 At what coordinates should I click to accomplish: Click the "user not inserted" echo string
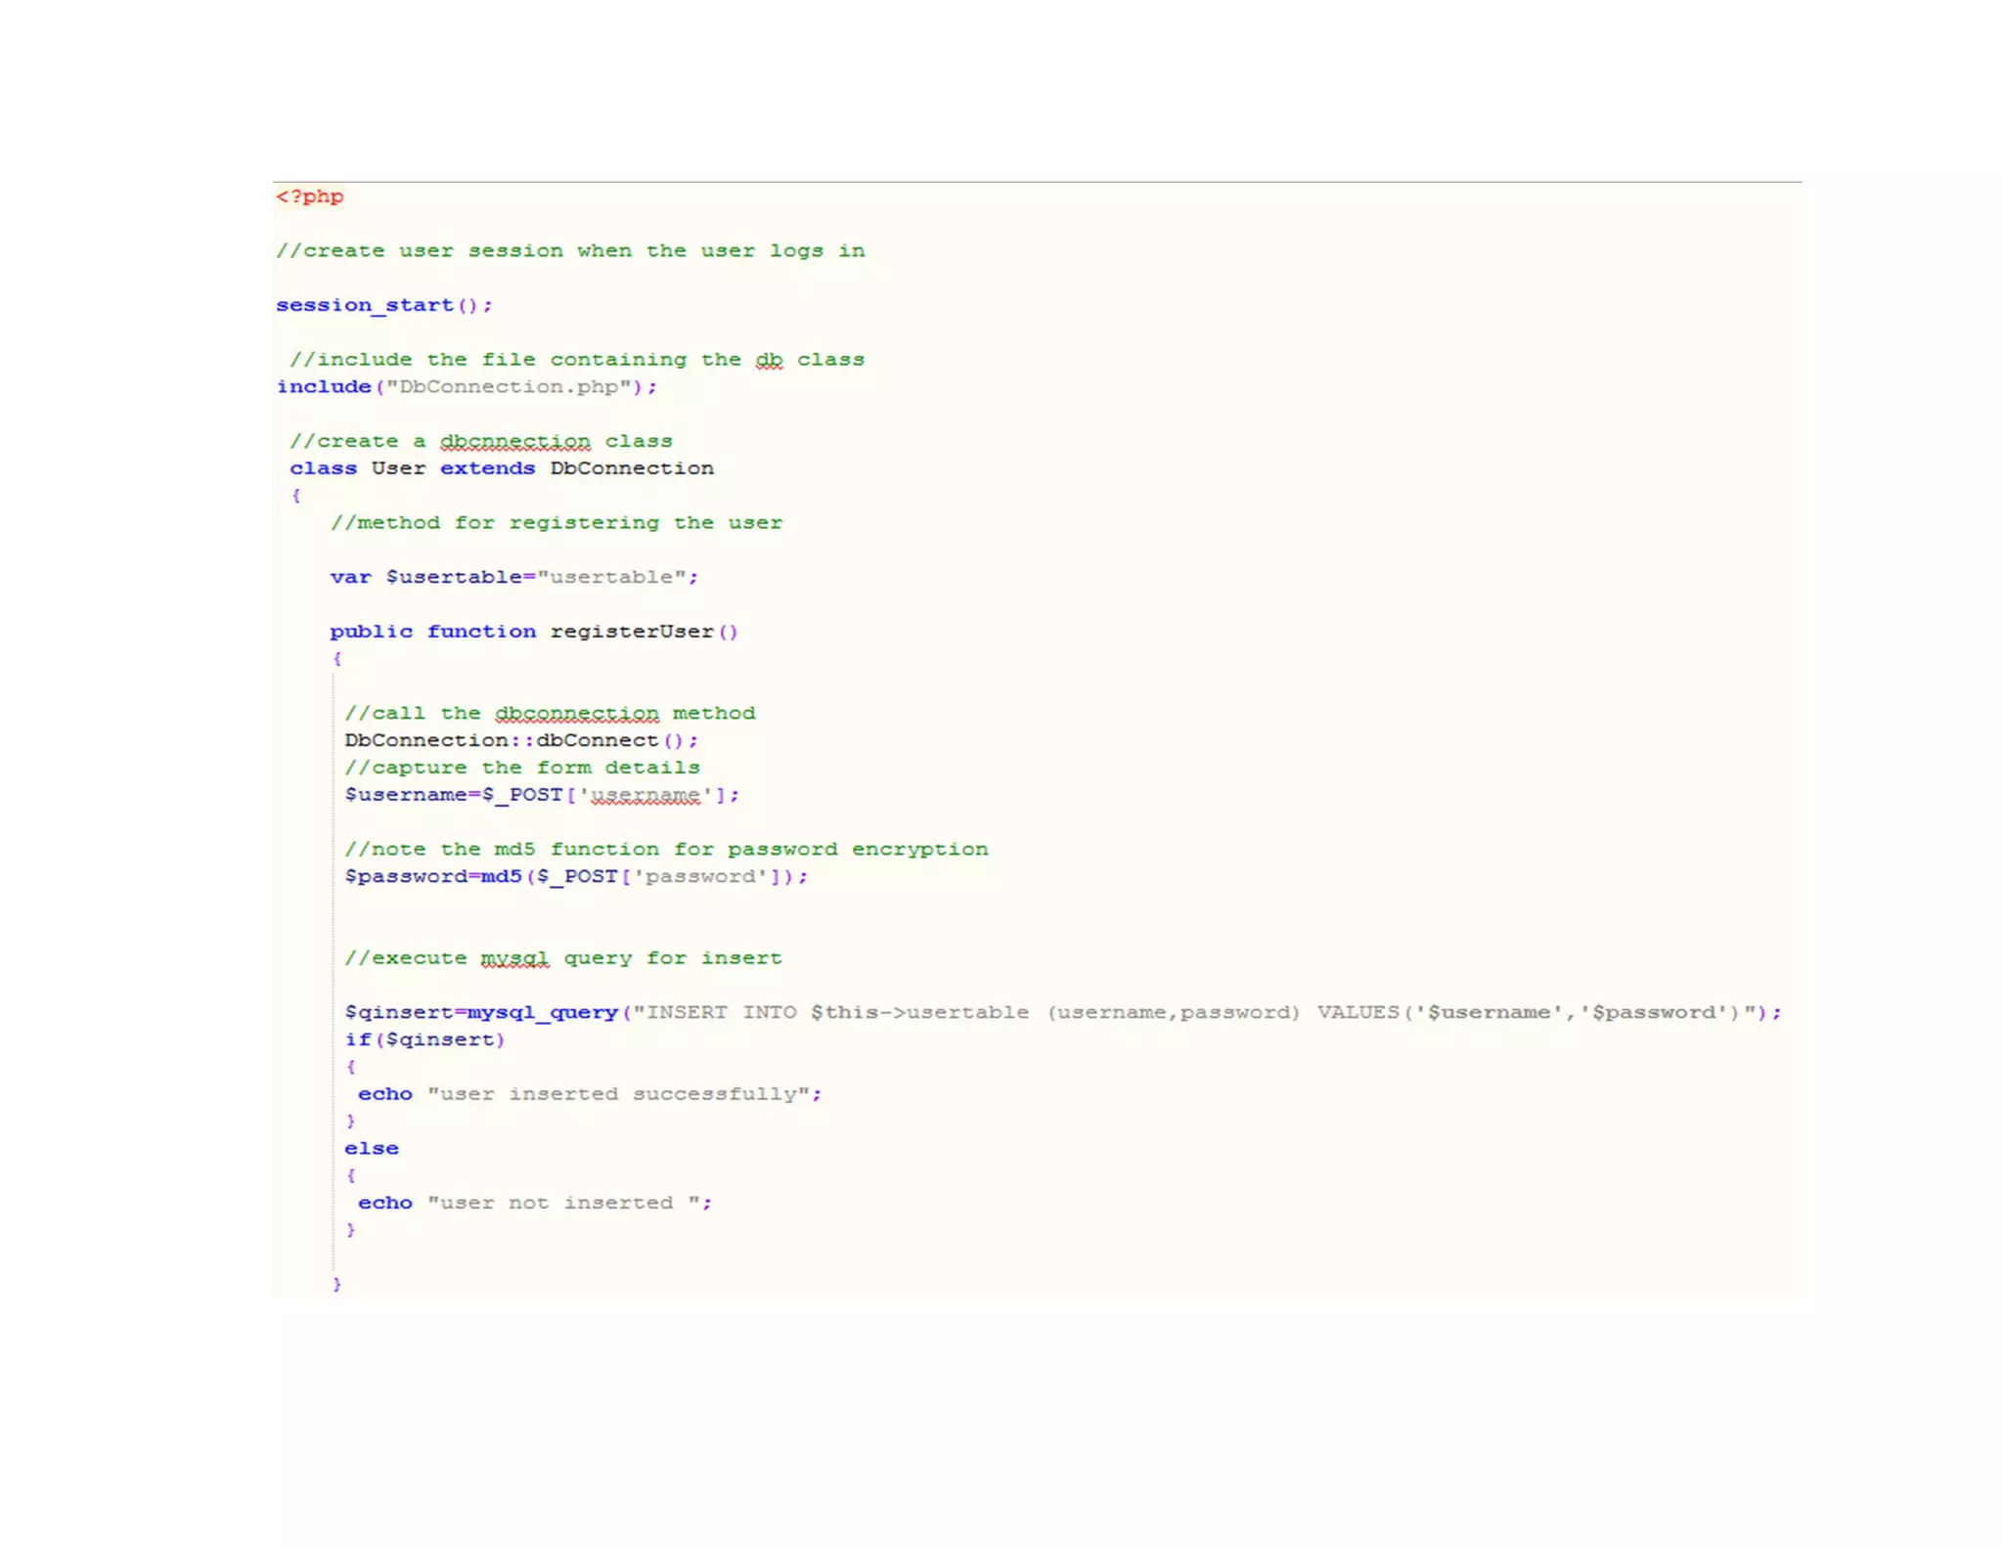(x=565, y=1203)
